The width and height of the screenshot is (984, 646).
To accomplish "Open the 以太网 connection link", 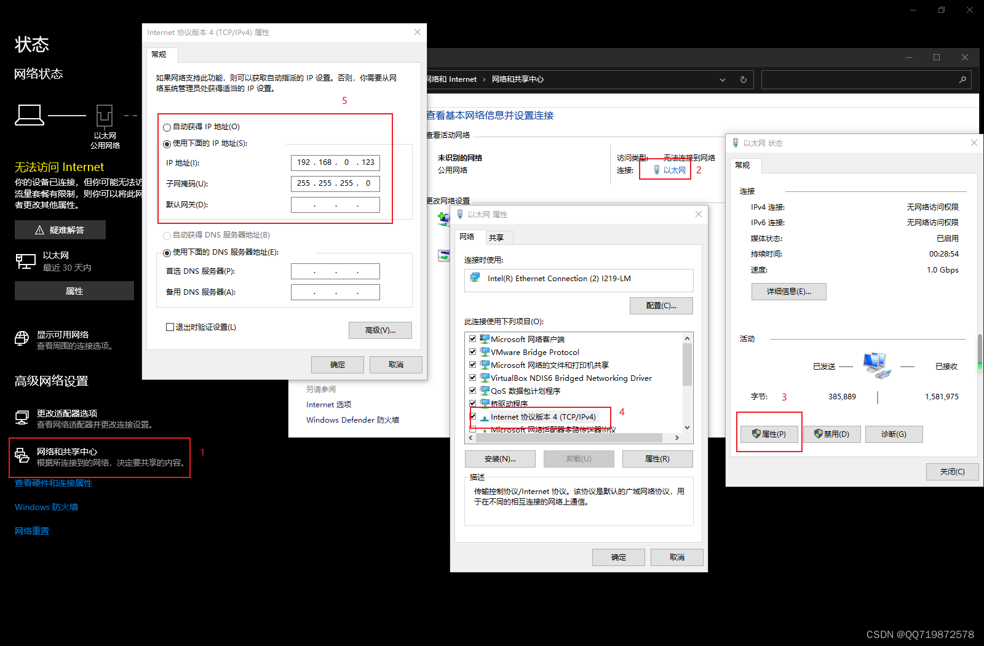I will click(x=674, y=170).
